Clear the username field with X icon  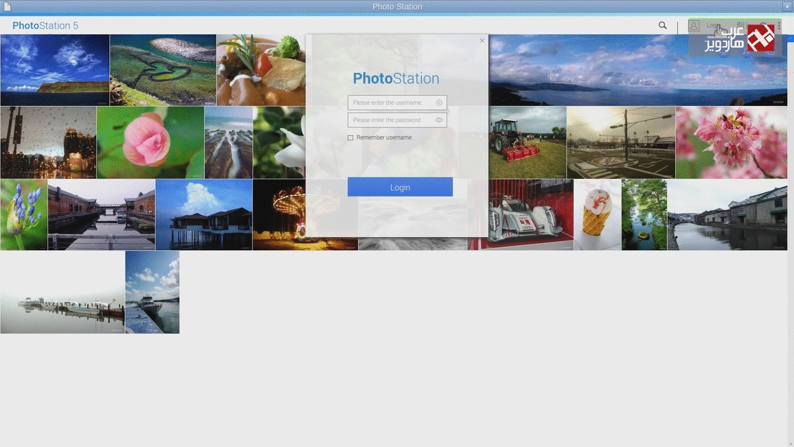click(439, 103)
